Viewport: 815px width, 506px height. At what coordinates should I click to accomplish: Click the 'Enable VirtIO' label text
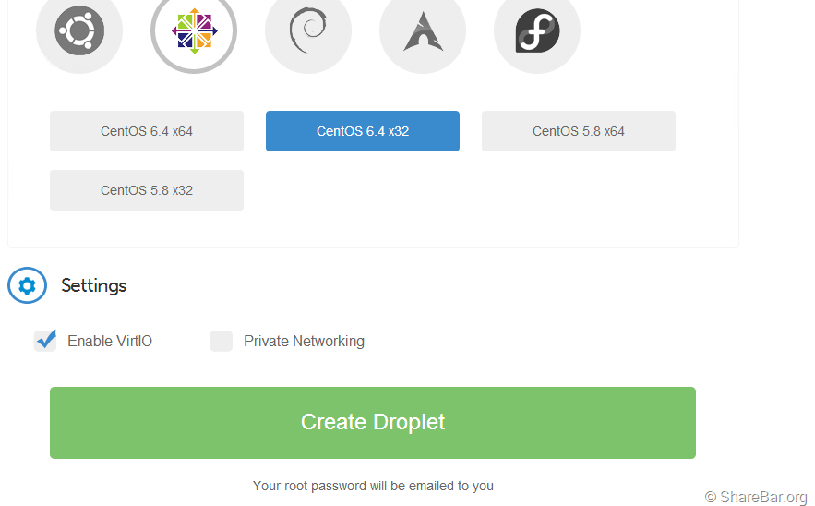[x=110, y=342]
